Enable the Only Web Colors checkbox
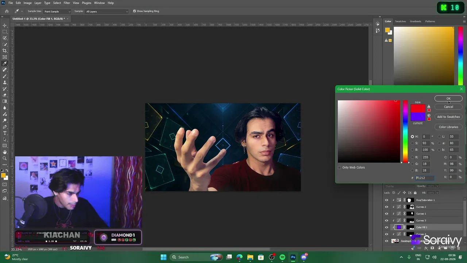The width and height of the screenshot is (467, 263). 339,168
